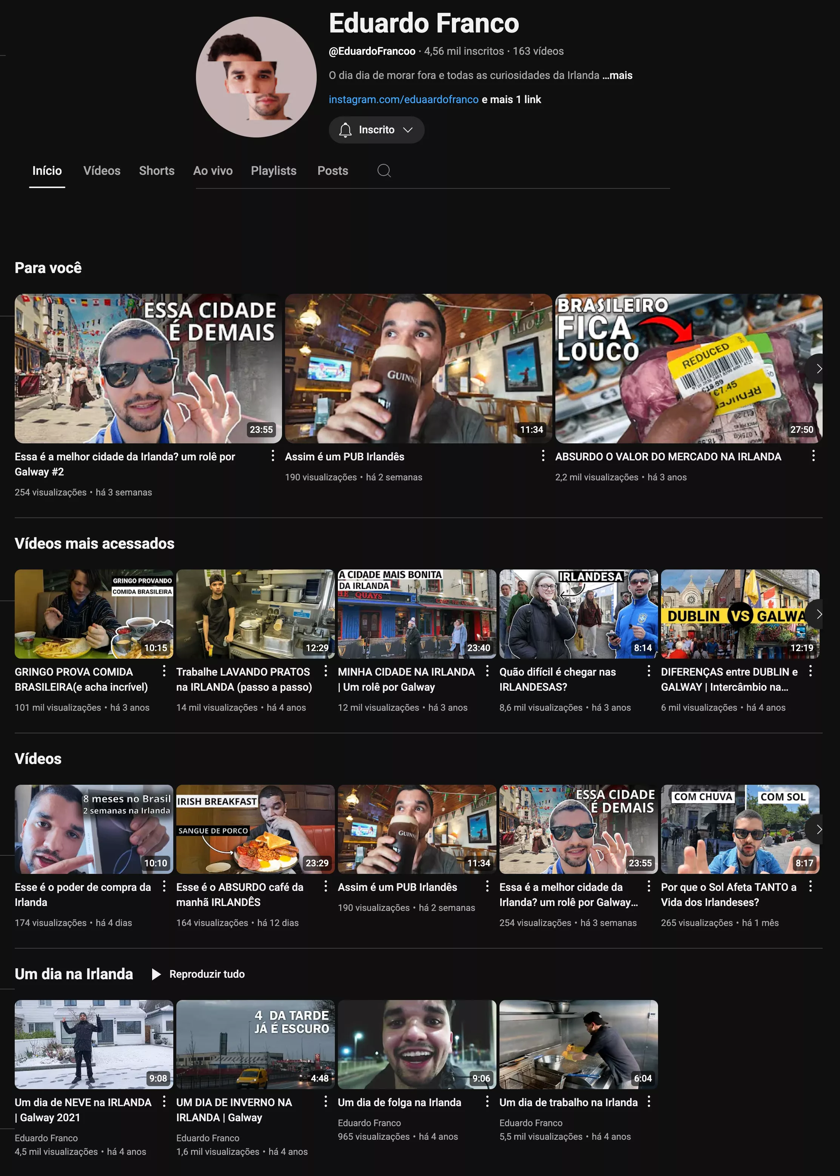Click the notification bell on Inscrito button
Viewport: 840px width, 1176px height.
click(345, 130)
